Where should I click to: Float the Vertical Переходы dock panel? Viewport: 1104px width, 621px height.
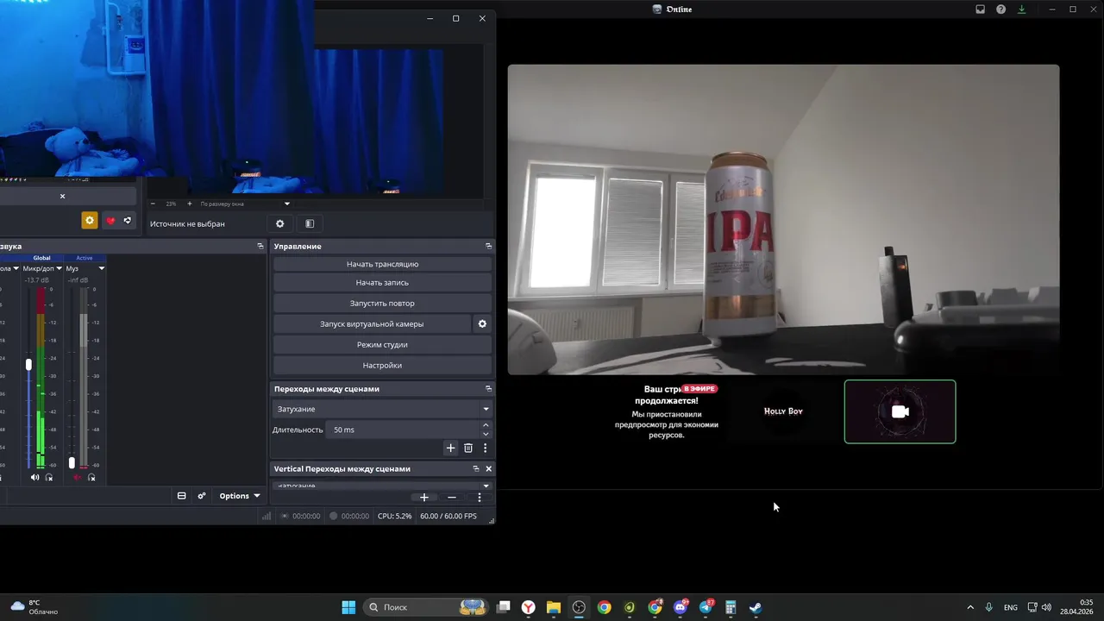click(x=475, y=468)
